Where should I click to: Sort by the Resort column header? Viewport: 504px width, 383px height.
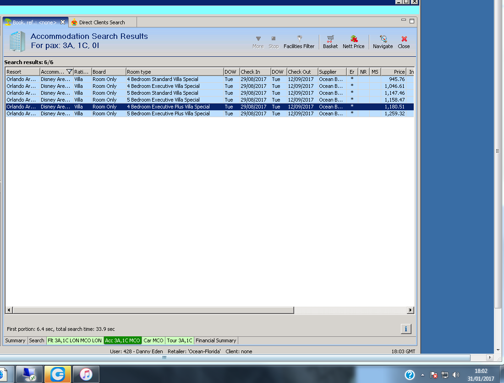point(22,72)
